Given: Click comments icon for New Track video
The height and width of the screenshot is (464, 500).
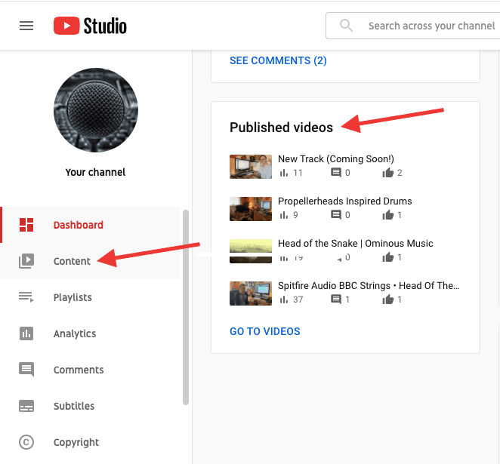Looking at the screenshot, I should 336,173.
